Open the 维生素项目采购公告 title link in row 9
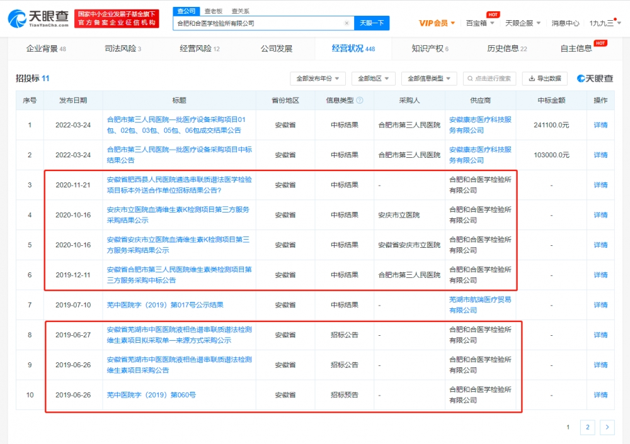Viewport: 630px width, 444px height. coord(179,365)
